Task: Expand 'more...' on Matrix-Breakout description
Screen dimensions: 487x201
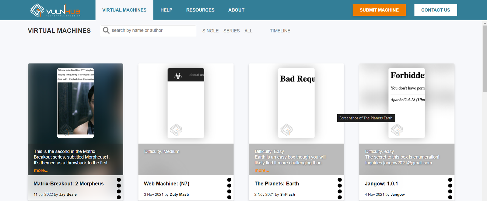Action: click(41, 170)
